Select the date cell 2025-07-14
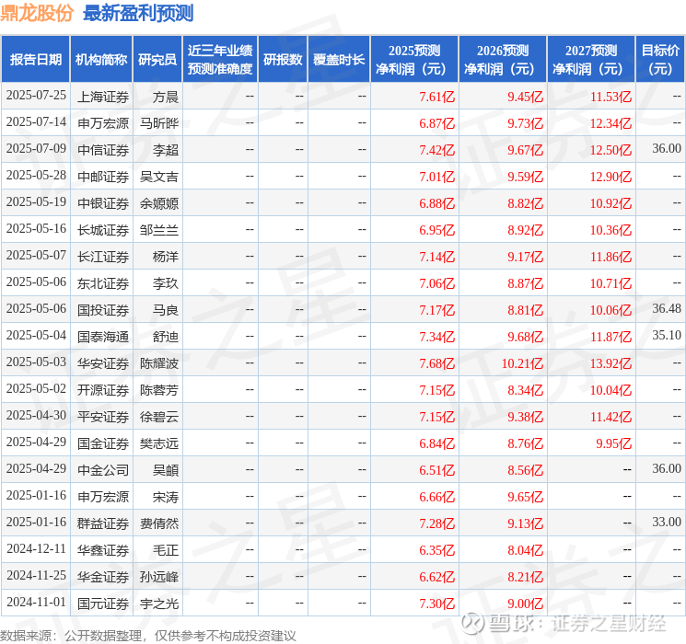This screenshot has height=644, width=686. (x=36, y=122)
